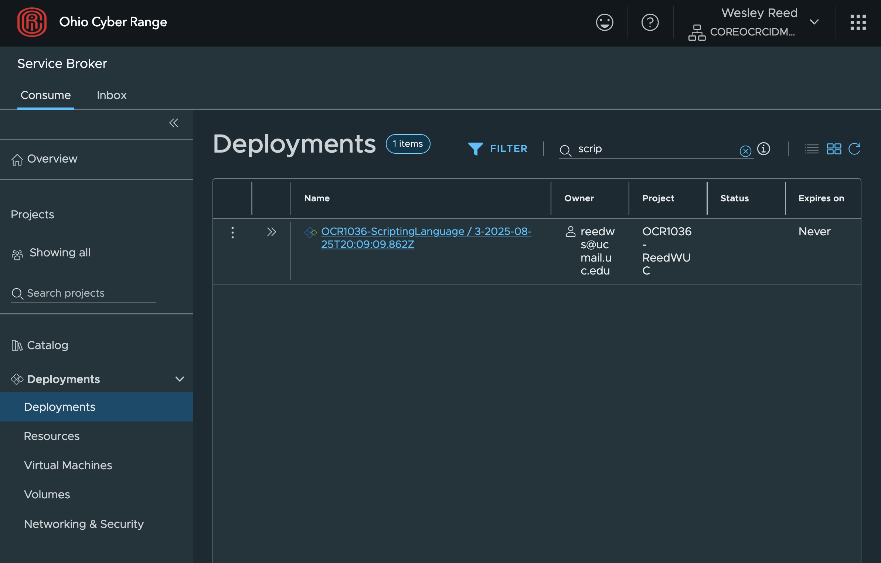881x563 pixels.
Task: Click the Showing all people icon
Action: point(17,255)
